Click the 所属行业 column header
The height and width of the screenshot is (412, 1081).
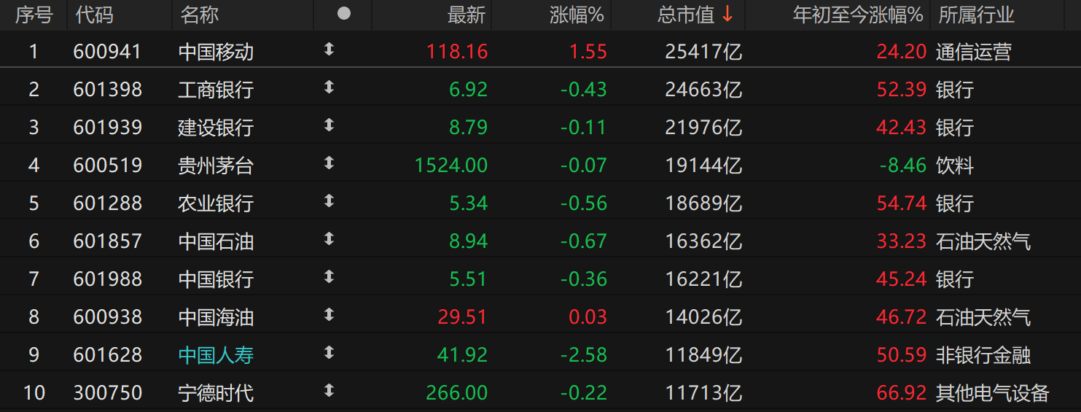[976, 15]
